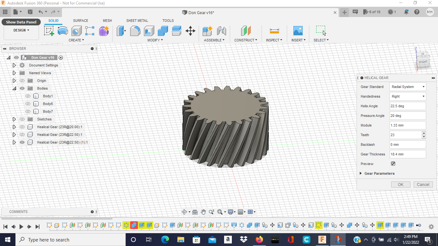Open the CREATE menu dropdown
Image resolution: width=438 pixels, height=246 pixels.
coord(76,40)
